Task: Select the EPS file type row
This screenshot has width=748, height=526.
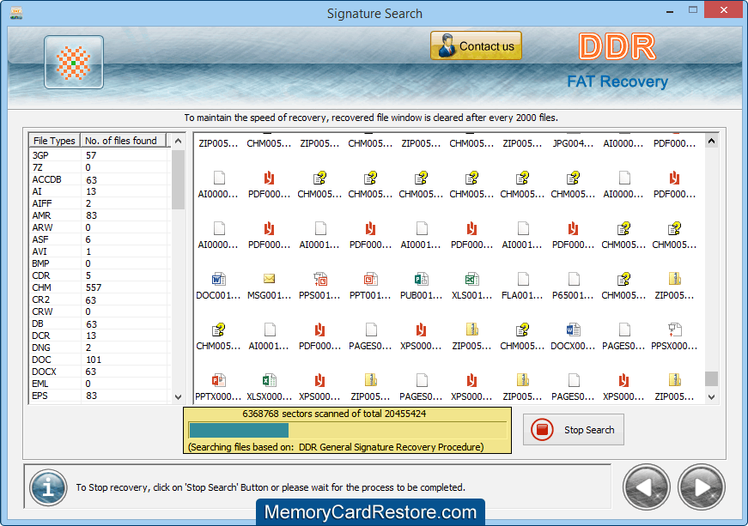Action: click(x=100, y=396)
